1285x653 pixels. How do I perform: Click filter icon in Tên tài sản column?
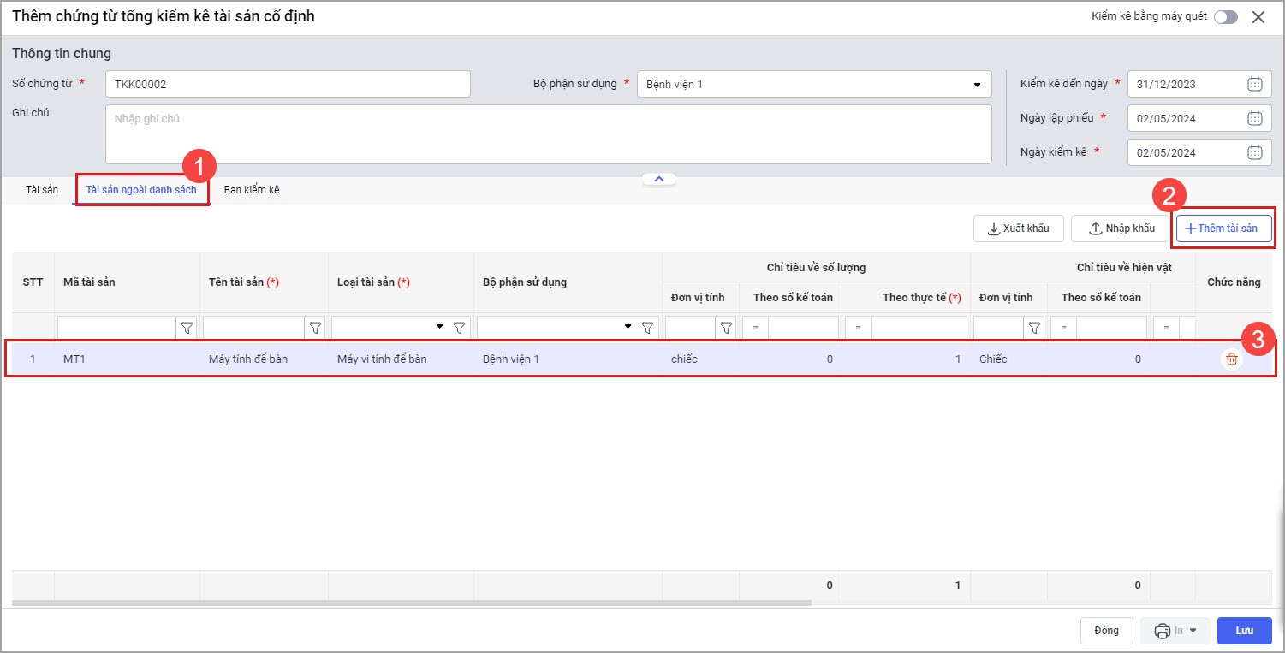click(x=315, y=328)
